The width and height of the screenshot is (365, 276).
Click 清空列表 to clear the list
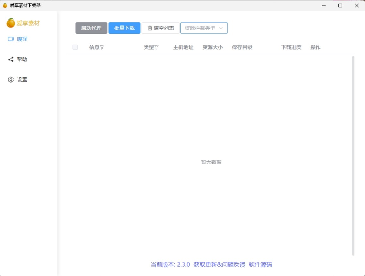(160, 28)
